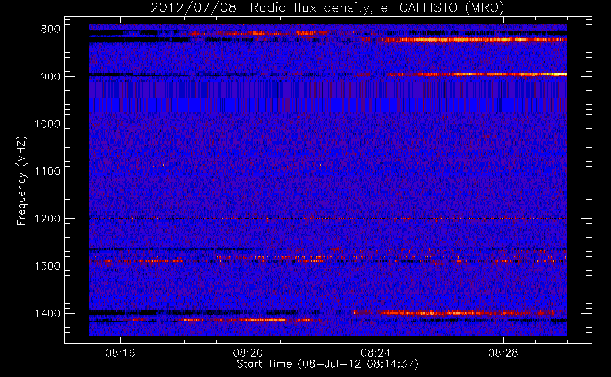Click the 900 frequency tick label
This screenshot has width=611, height=377.
(50, 77)
